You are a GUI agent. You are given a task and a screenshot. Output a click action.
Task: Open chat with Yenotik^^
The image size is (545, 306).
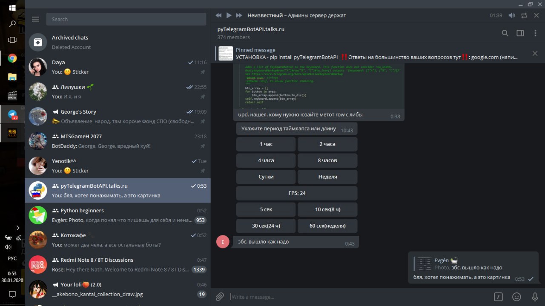click(x=118, y=166)
